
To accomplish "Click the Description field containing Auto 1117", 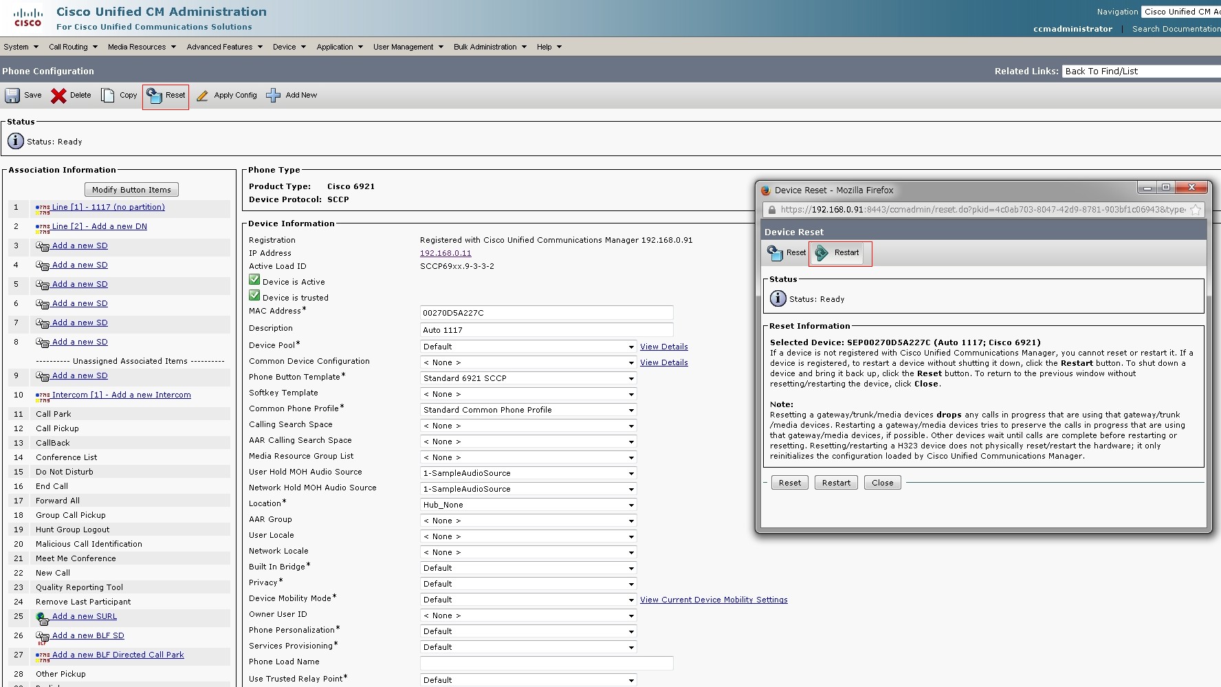I will (x=547, y=330).
